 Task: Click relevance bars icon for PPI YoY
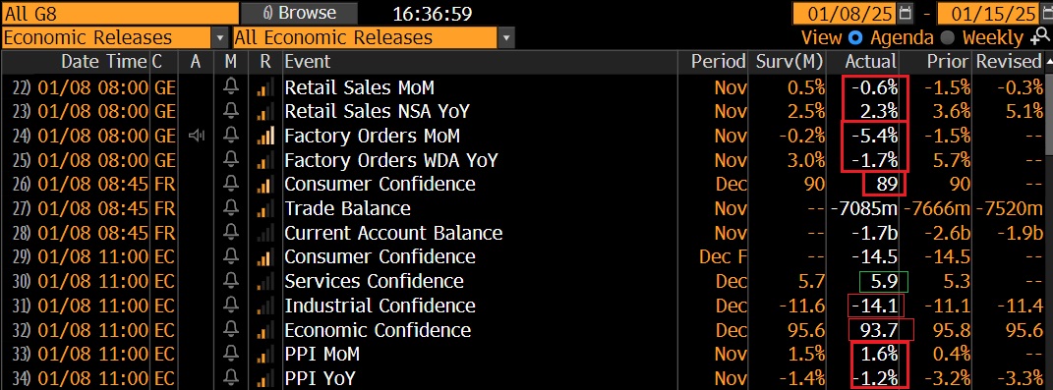coord(265,378)
